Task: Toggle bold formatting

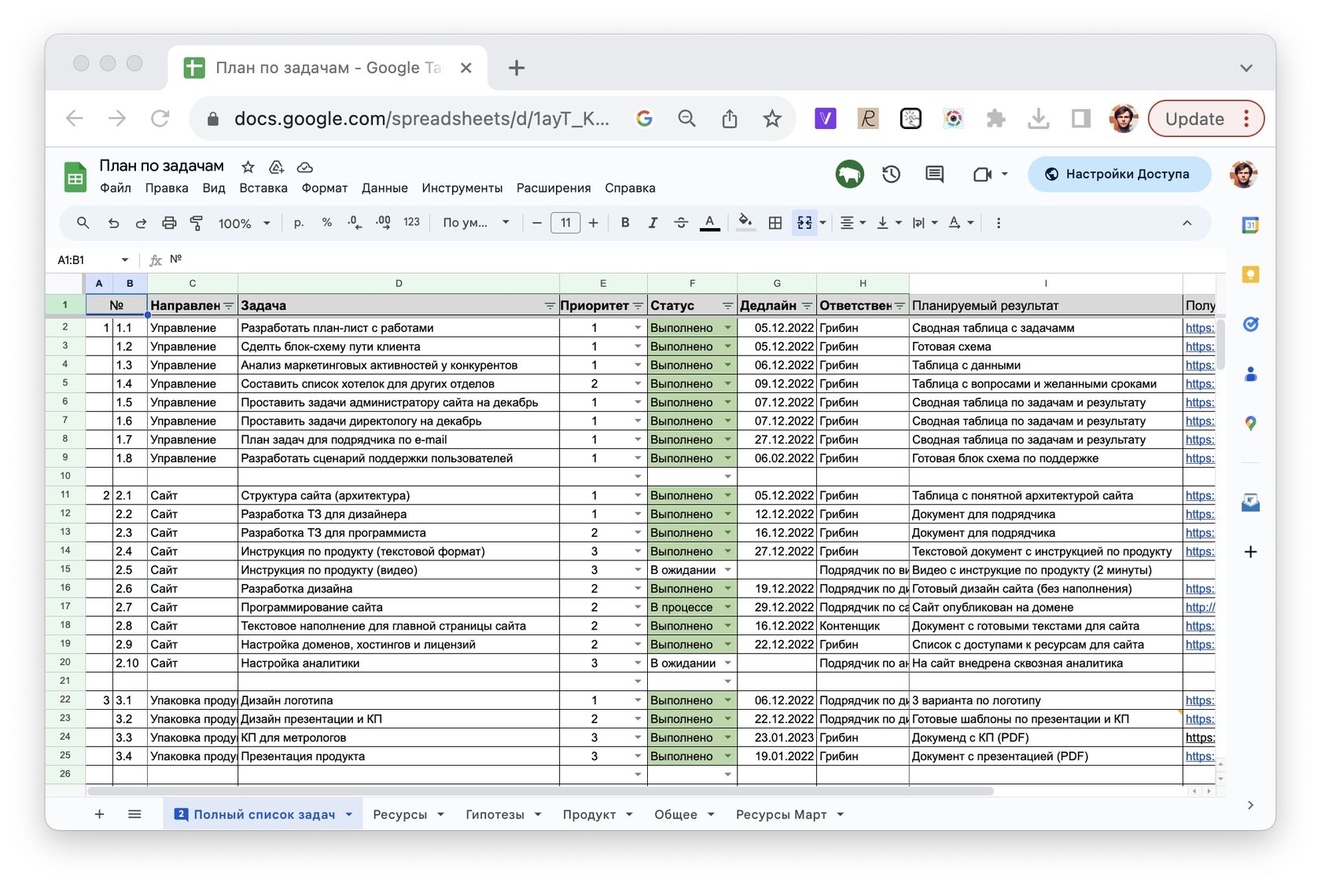Action: coord(625,223)
